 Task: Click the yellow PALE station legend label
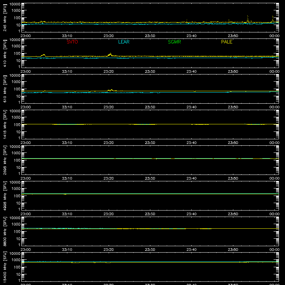tap(227, 42)
